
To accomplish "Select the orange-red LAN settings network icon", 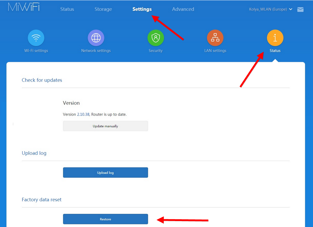I will 215,38.
